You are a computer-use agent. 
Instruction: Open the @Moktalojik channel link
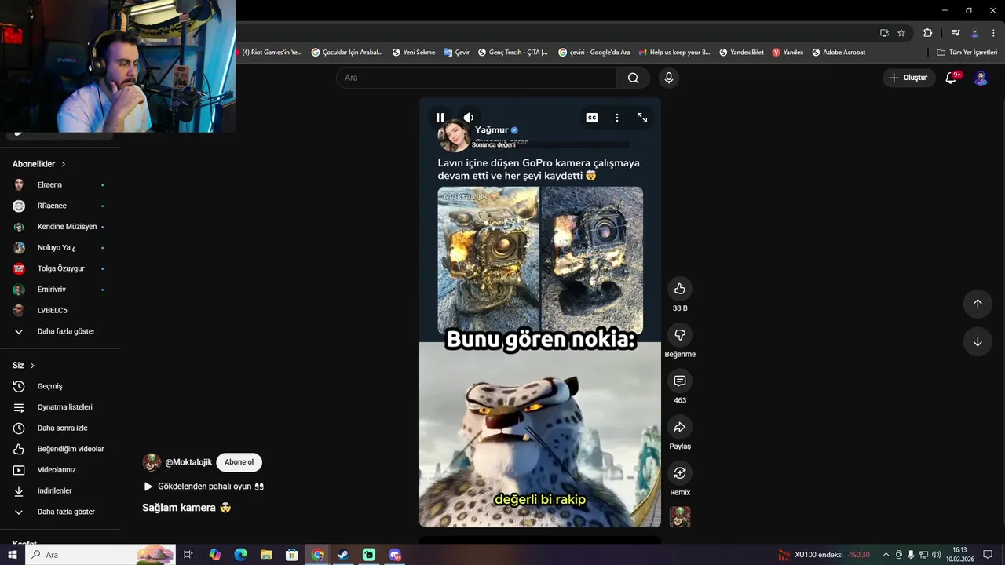pos(188,462)
